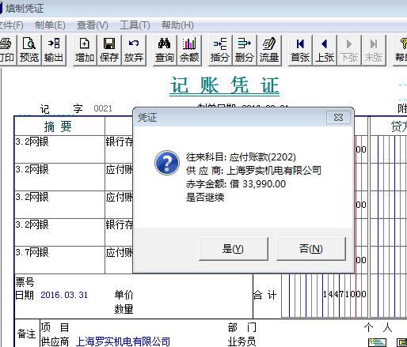Click the Help toolbar icon
The image size is (407, 347).
[x=401, y=50]
